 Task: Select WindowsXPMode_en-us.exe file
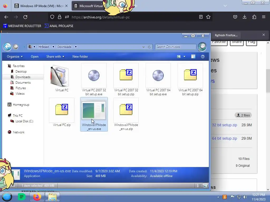click(x=94, y=114)
